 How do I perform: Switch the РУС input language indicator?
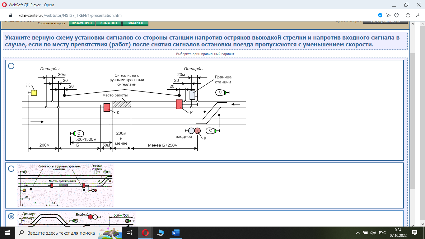[382, 233]
